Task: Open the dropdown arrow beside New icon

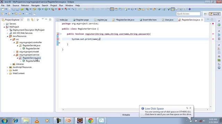Action: tap(6, 9)
